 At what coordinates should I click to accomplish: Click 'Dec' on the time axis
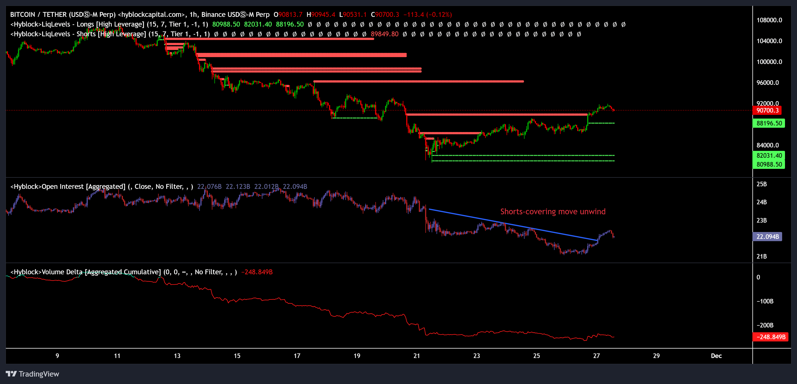tap(716, 355)
